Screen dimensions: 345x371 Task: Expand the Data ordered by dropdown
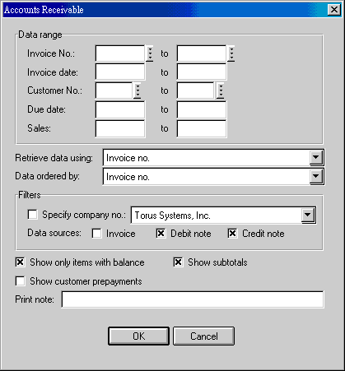316,176
